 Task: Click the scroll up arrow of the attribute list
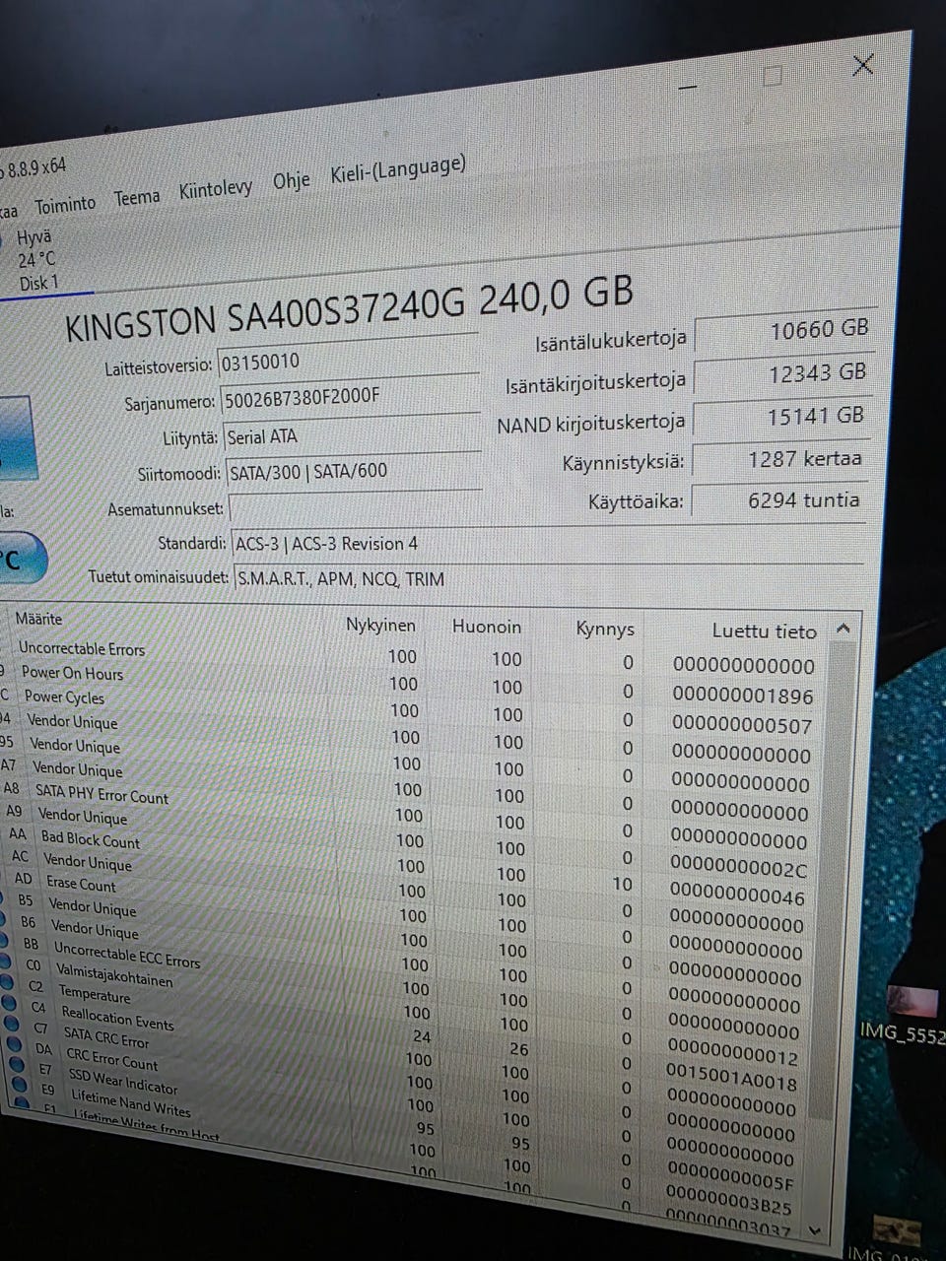click(843, 629)
